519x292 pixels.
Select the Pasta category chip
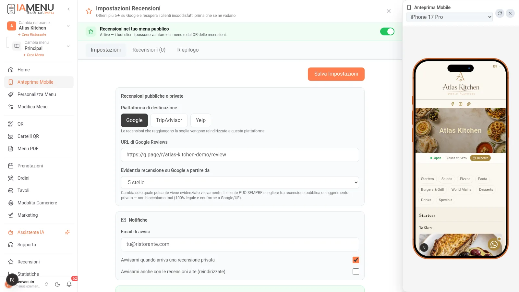coord(482,179)
